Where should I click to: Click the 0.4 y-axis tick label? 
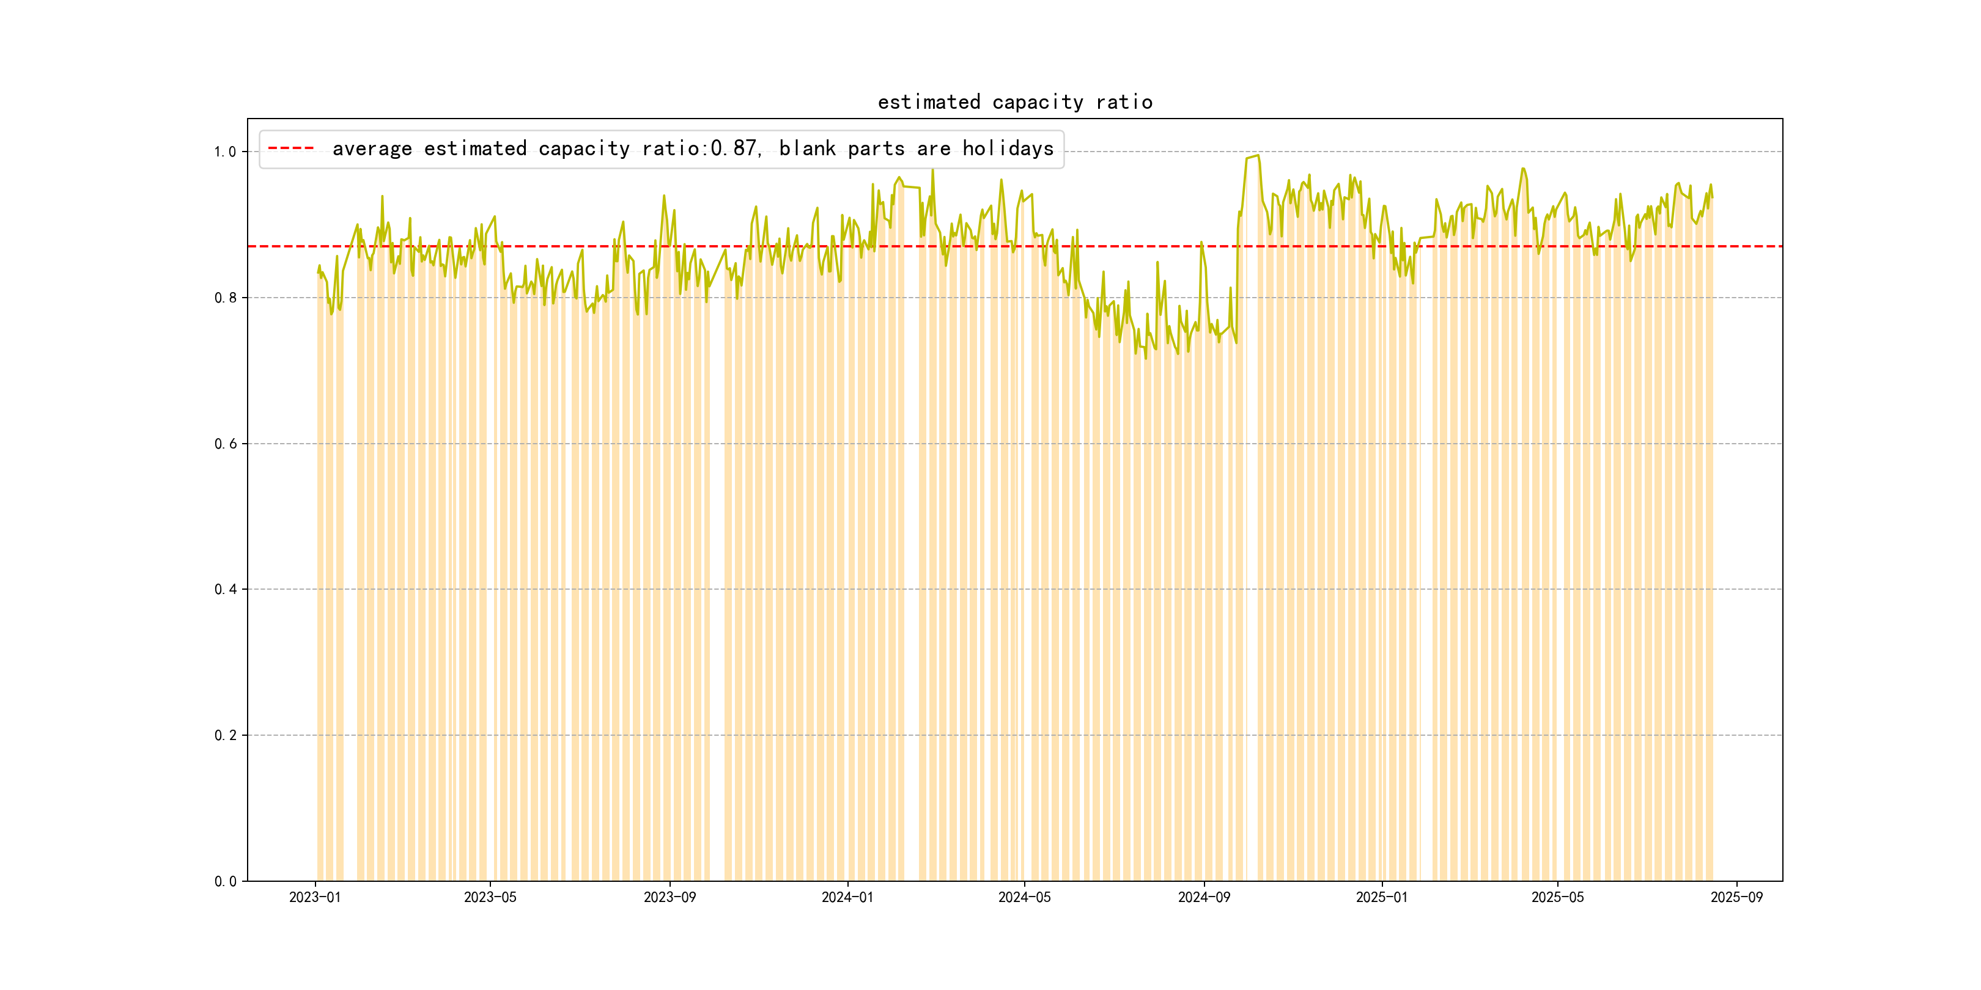[224, 590]
